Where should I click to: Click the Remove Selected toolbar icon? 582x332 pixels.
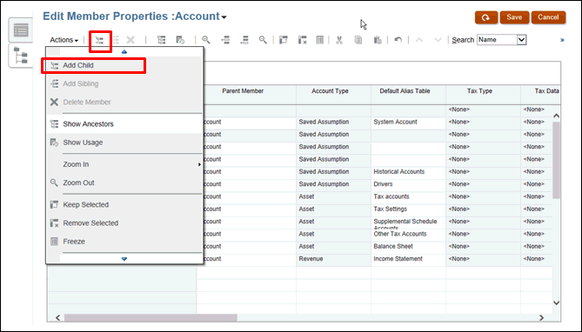point(302,40)
